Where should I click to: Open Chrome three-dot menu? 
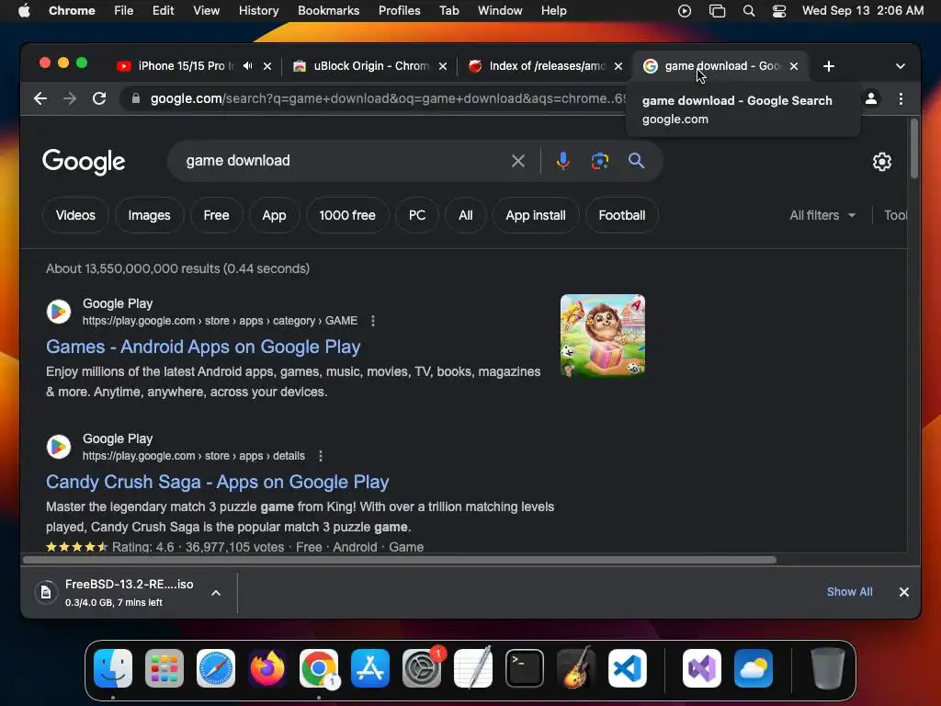pyautogui.click(x=901, y=98)
